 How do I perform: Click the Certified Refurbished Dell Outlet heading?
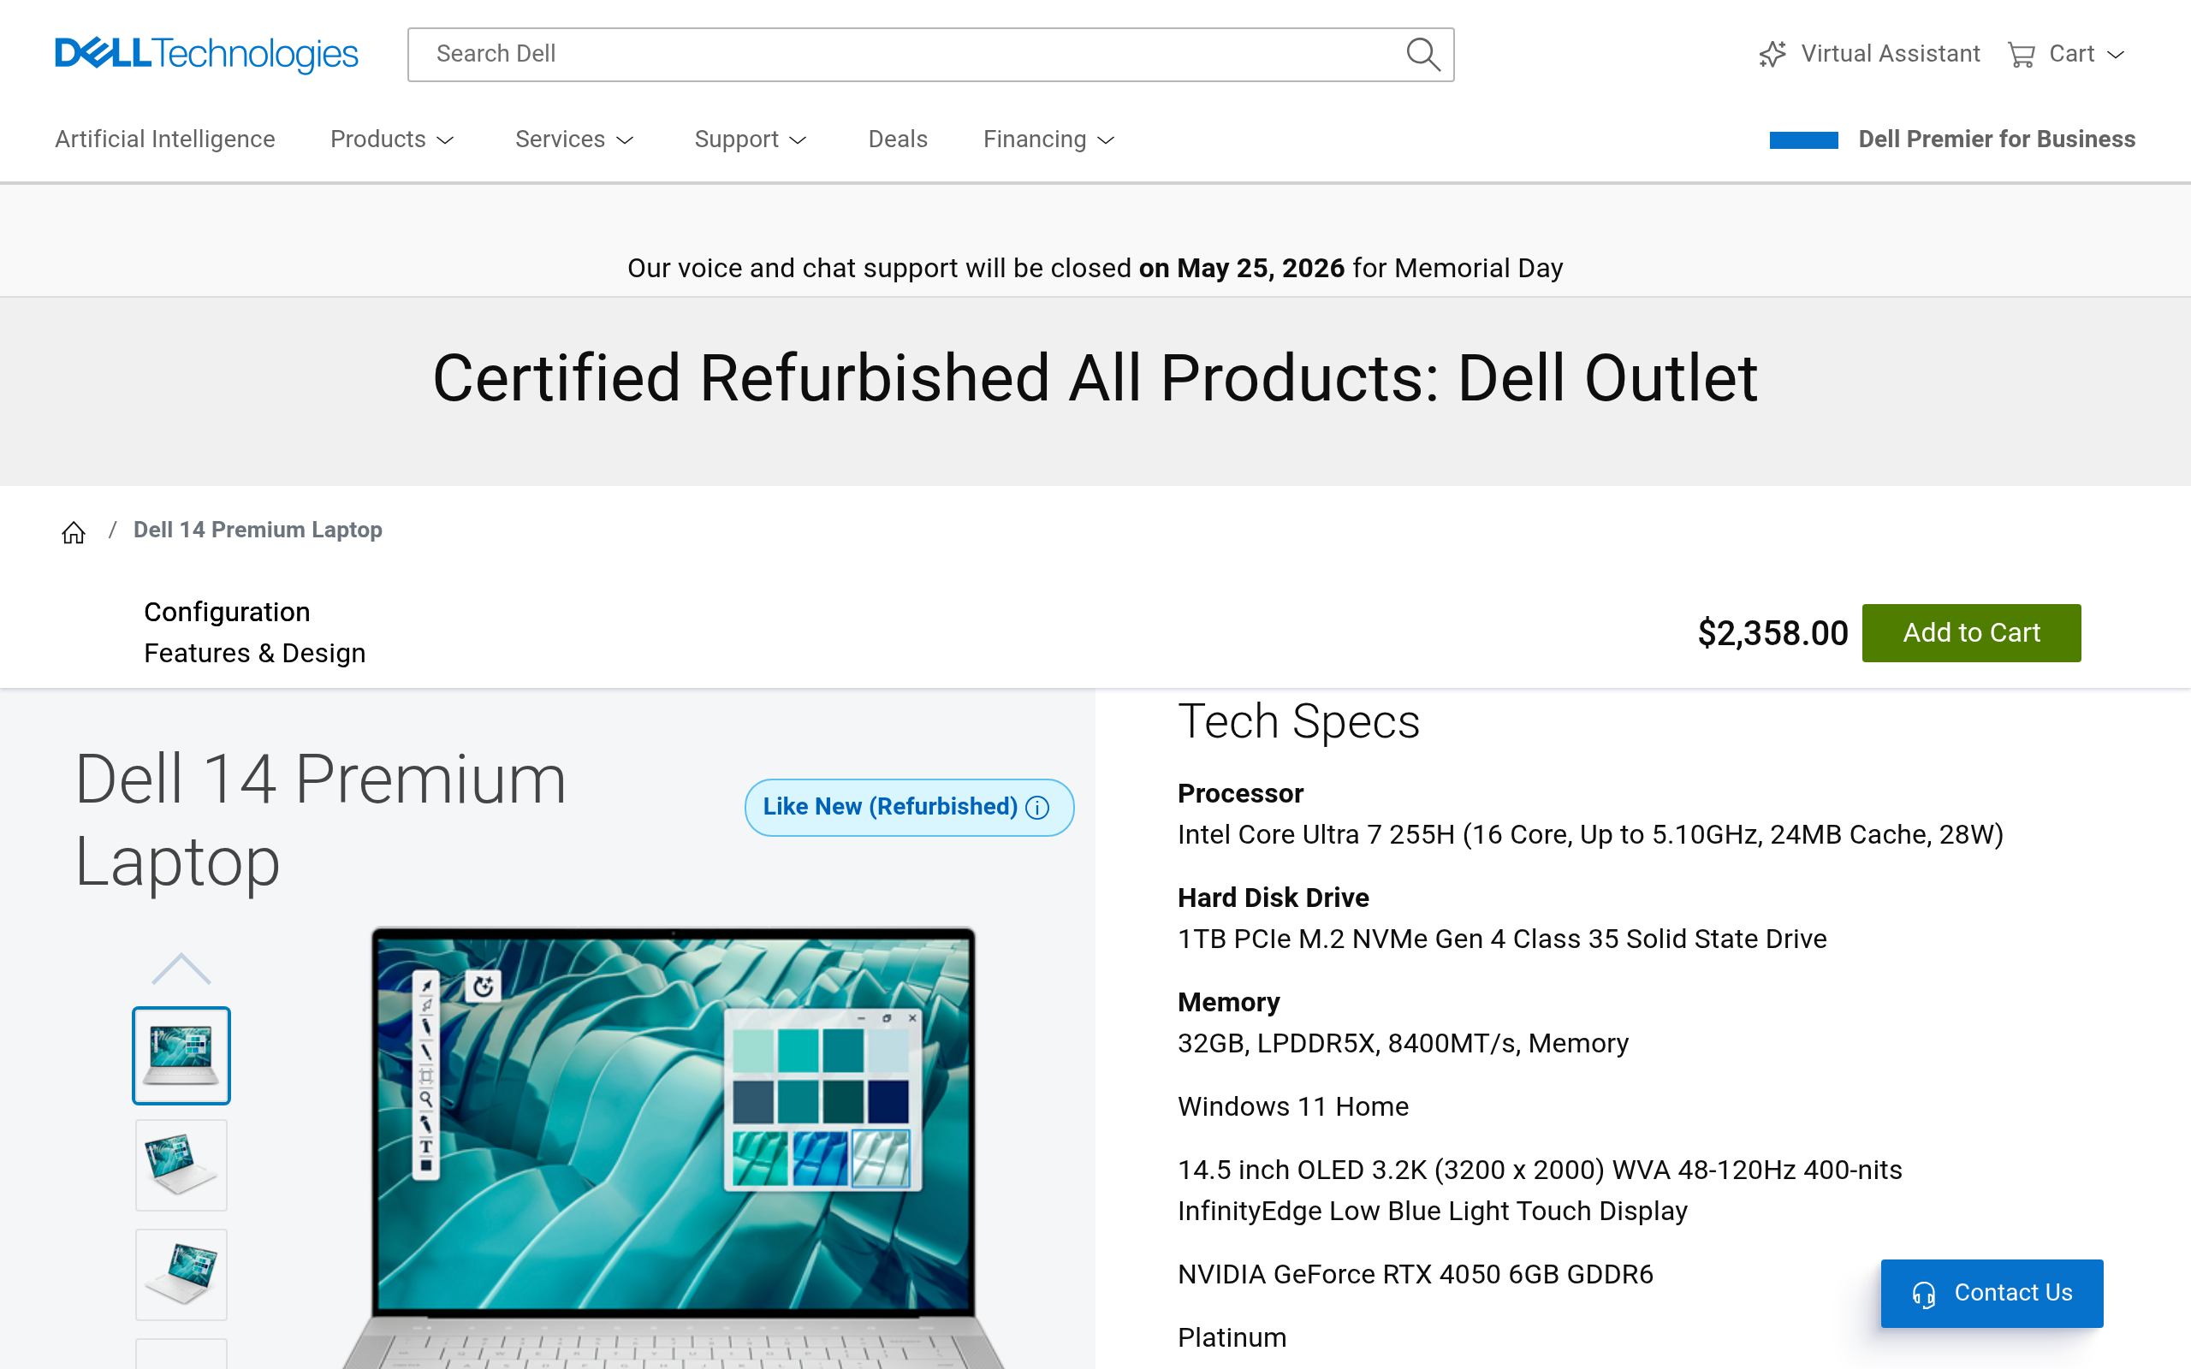1095,378
